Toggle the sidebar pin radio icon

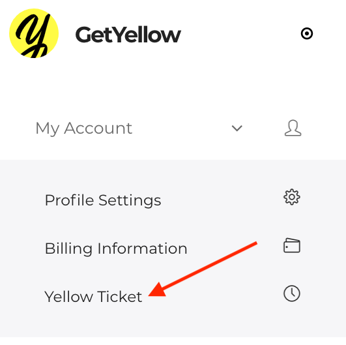pyautogui.click(x=307, y=33)
